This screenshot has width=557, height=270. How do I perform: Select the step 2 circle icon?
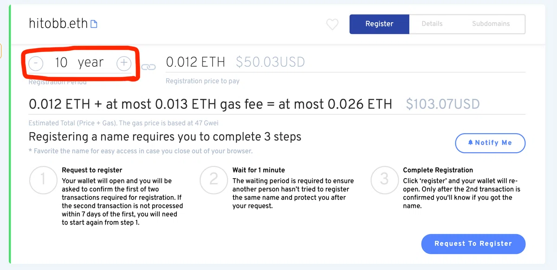point(214,179)
